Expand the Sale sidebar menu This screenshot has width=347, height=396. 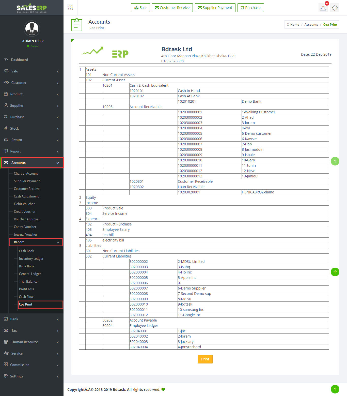coord(32,71)
